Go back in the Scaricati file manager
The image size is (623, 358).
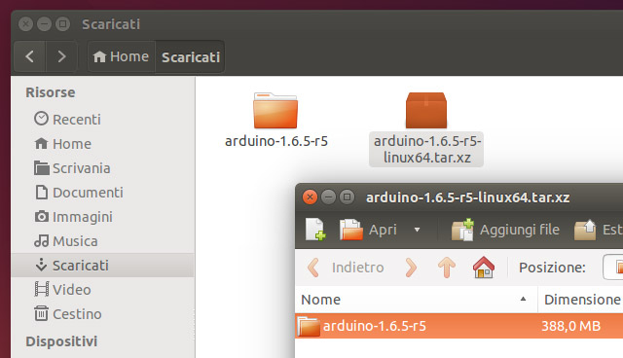(x=30, y=56)
